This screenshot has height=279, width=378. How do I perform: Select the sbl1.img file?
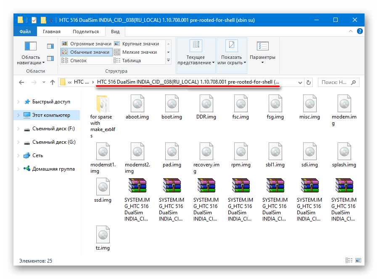[275, 155]
